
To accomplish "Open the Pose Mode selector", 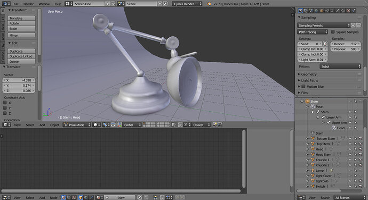I will pyautogui.click(x=77, y=125).
